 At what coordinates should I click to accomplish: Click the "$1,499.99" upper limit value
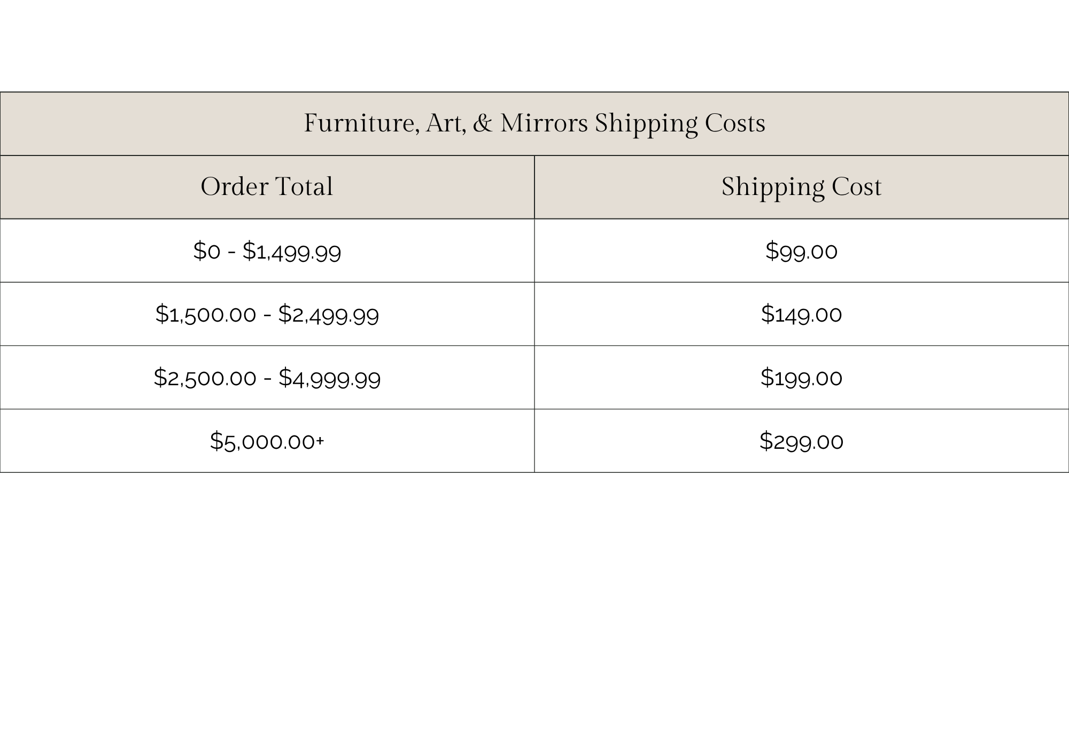click(292, 251)
